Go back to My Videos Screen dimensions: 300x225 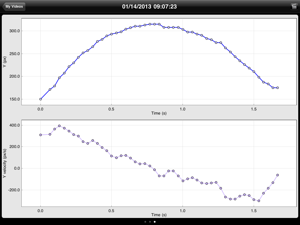pos(14,6)
